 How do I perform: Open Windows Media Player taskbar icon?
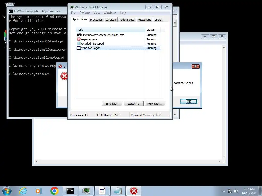click(38, 191)
